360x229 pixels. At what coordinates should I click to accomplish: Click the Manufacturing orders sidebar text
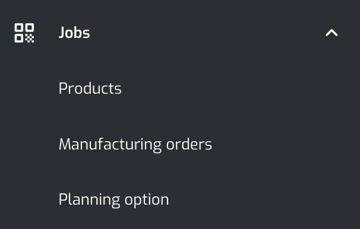tap(135, 144)
